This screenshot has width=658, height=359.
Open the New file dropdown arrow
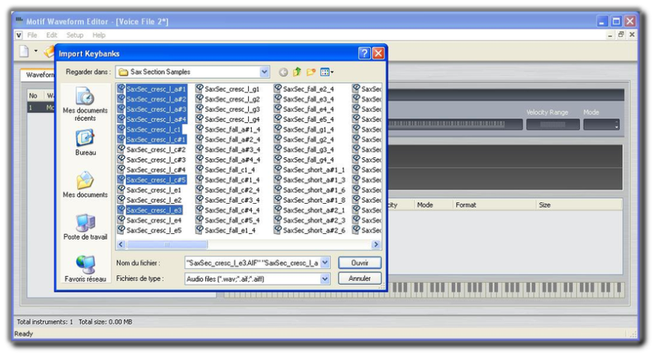pyautogui.click(x=36, y=51)
